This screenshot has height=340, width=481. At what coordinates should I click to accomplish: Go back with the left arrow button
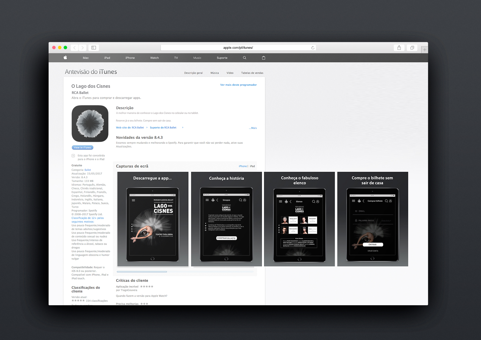pyautogui.click(x=74, y=47)
